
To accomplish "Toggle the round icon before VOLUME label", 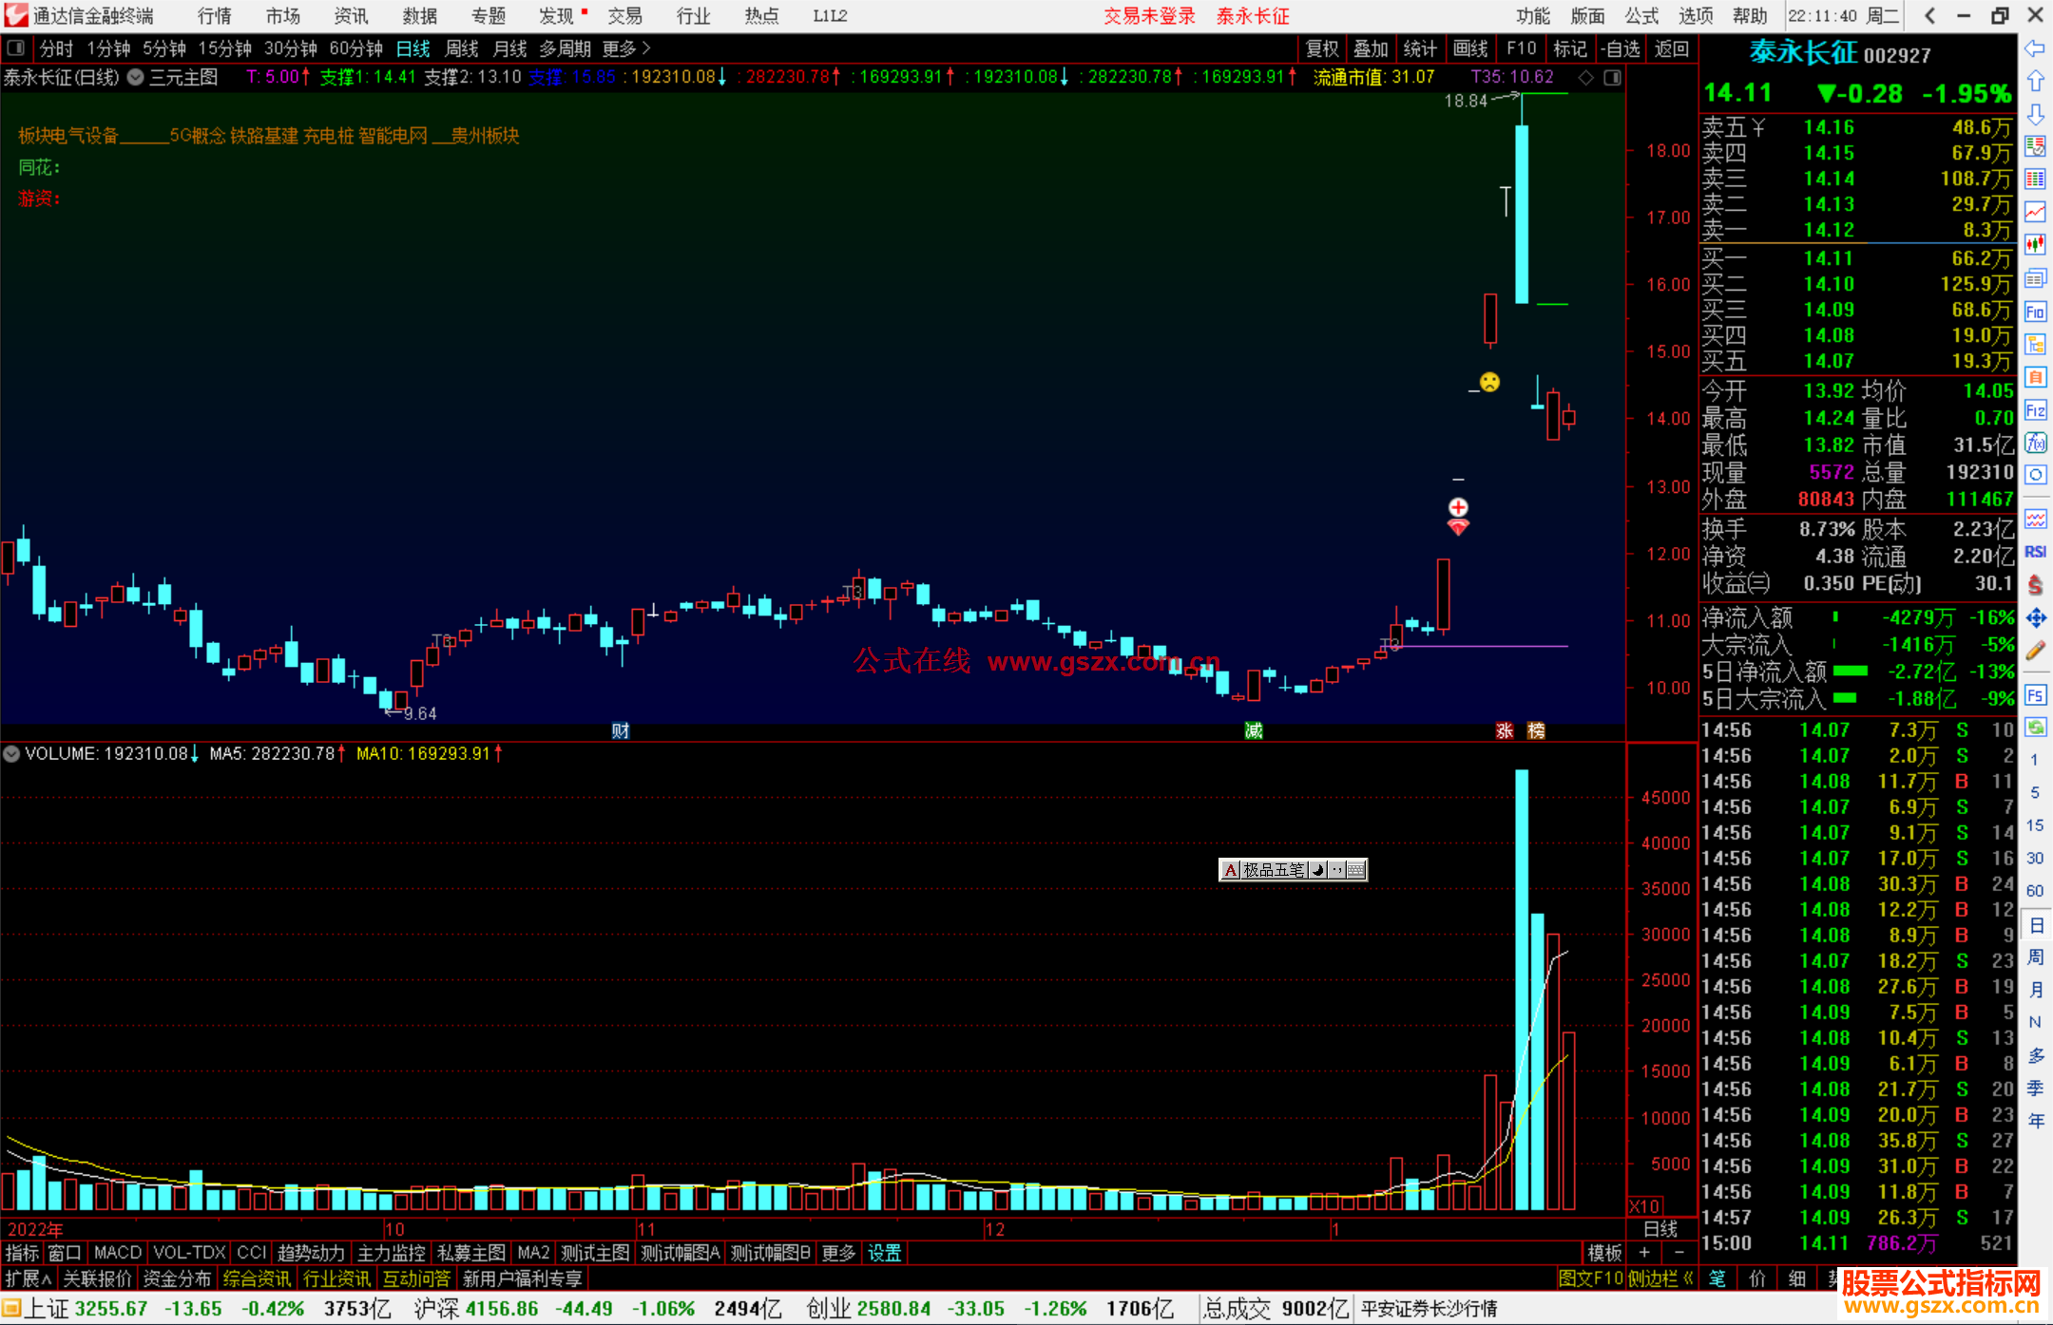I will pyautogui.click(x=11, y=754).
